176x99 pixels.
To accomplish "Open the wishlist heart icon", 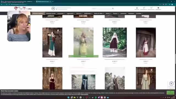I will 151,8.
